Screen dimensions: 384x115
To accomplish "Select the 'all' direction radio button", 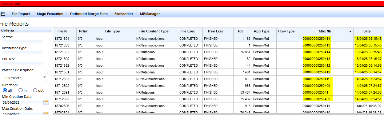I will 5,91.
